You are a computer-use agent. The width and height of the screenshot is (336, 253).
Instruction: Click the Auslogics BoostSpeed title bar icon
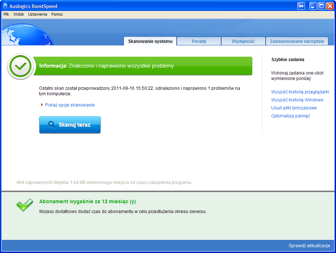pos(5,6)
